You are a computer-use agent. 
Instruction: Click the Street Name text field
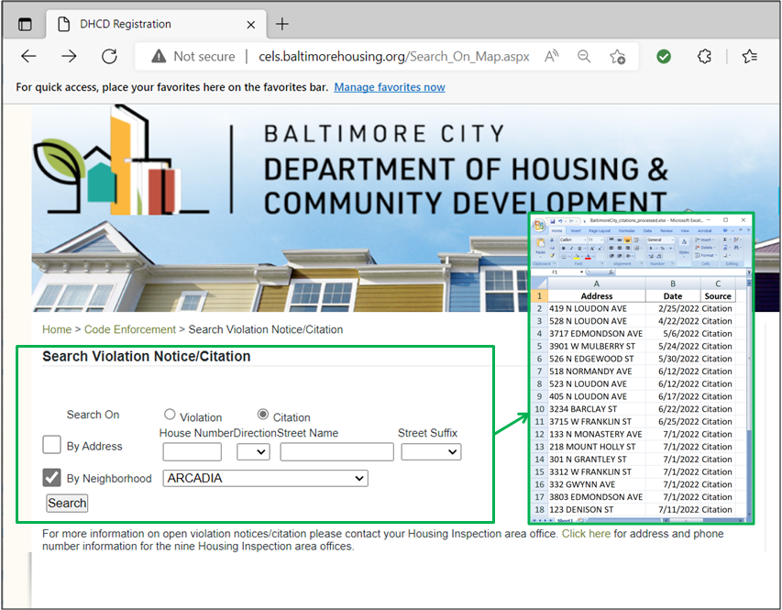[x=336, y=451]
